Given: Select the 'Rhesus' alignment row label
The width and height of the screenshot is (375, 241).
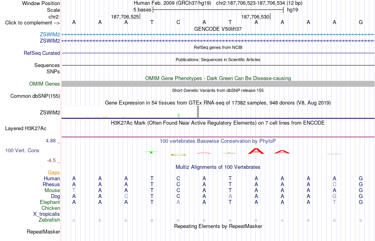Looking at the screenshot, I should tap(51, 185).
